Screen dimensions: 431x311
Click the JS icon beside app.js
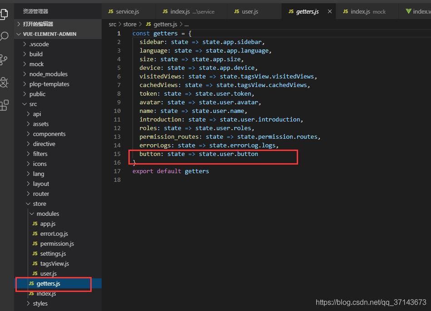tap(35, 224)
